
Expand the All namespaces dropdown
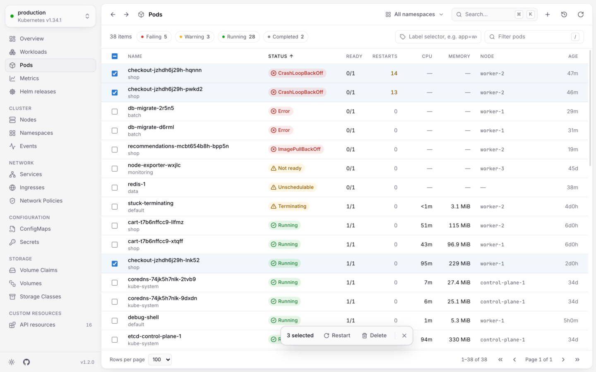pos(414,14)
